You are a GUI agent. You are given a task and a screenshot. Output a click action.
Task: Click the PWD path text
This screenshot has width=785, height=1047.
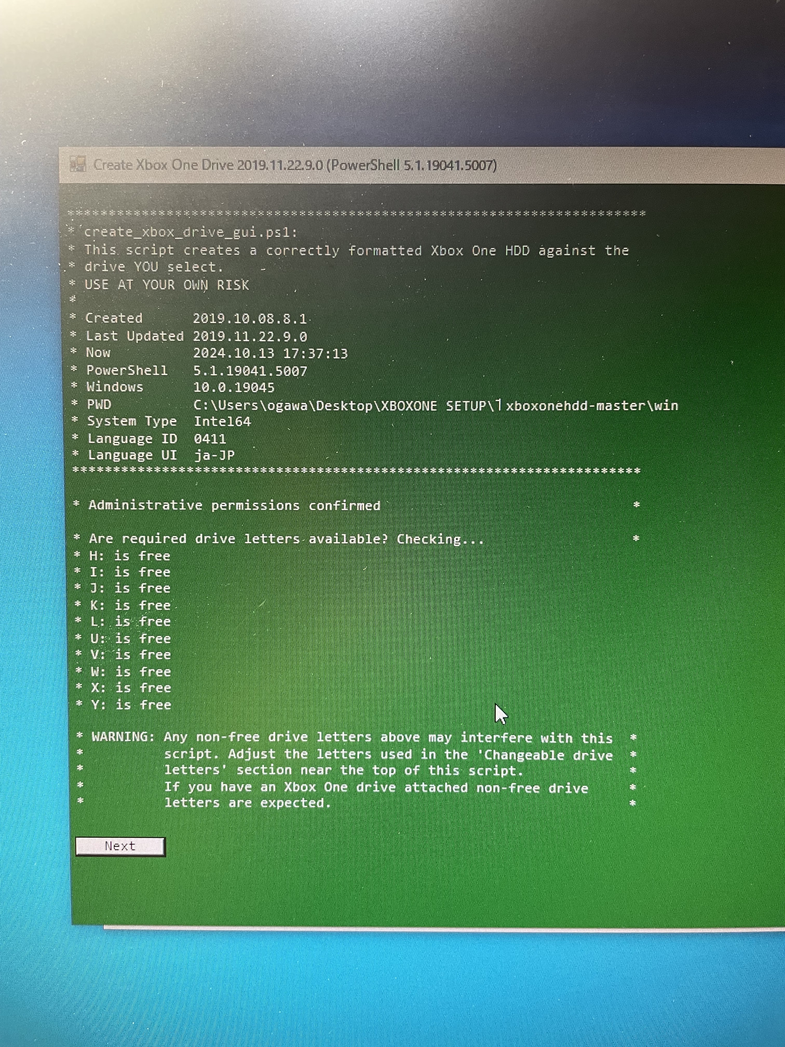pyautogui.click(x=435, y=406)
